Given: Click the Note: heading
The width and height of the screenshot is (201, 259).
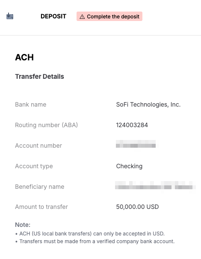Looking at the screenshot, I should [23, 225].
